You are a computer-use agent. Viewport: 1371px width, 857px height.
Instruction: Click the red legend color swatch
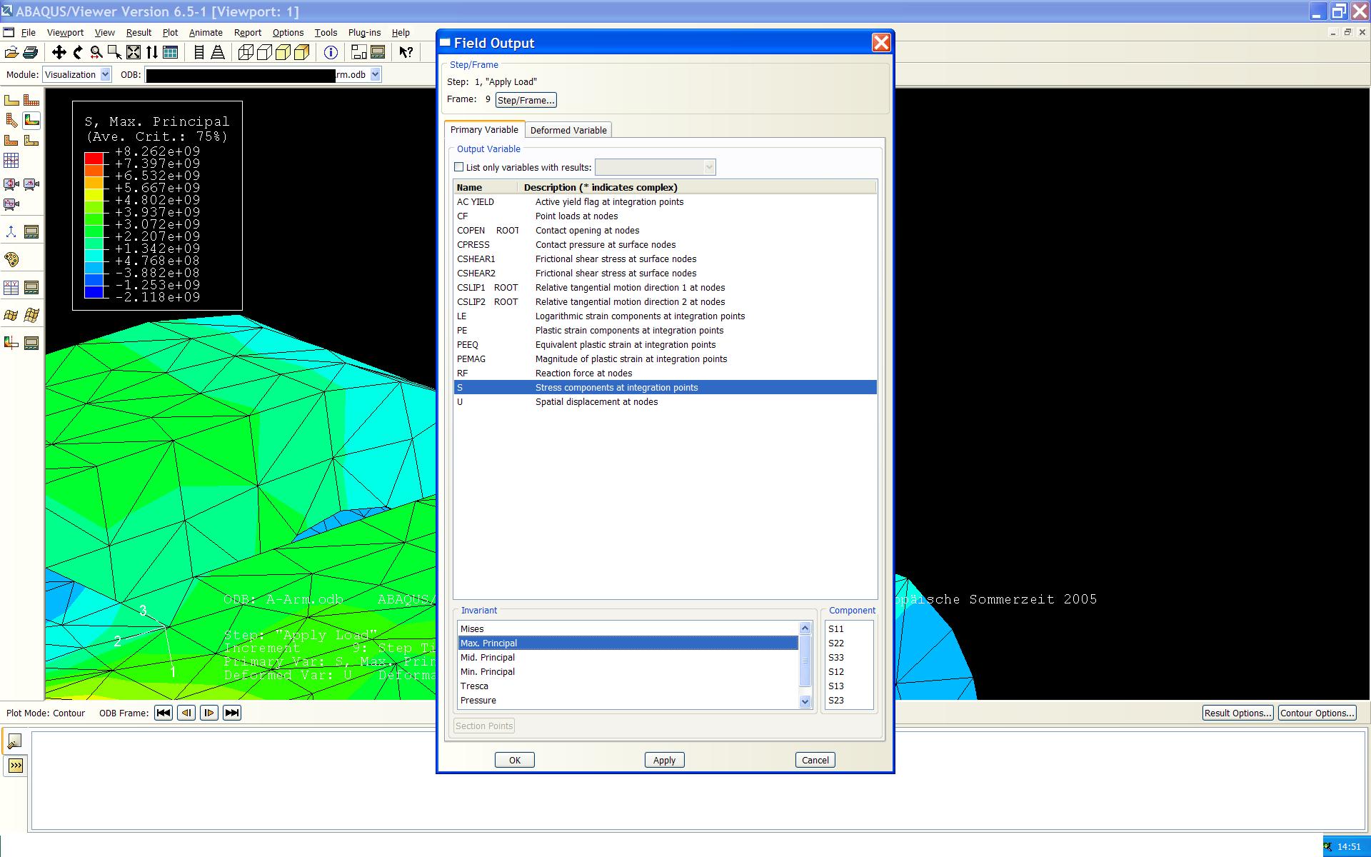[94, 158]
